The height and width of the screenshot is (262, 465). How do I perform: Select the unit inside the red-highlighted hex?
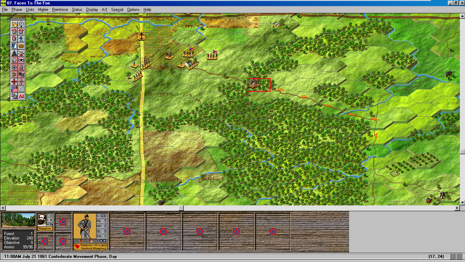point(254,84)
